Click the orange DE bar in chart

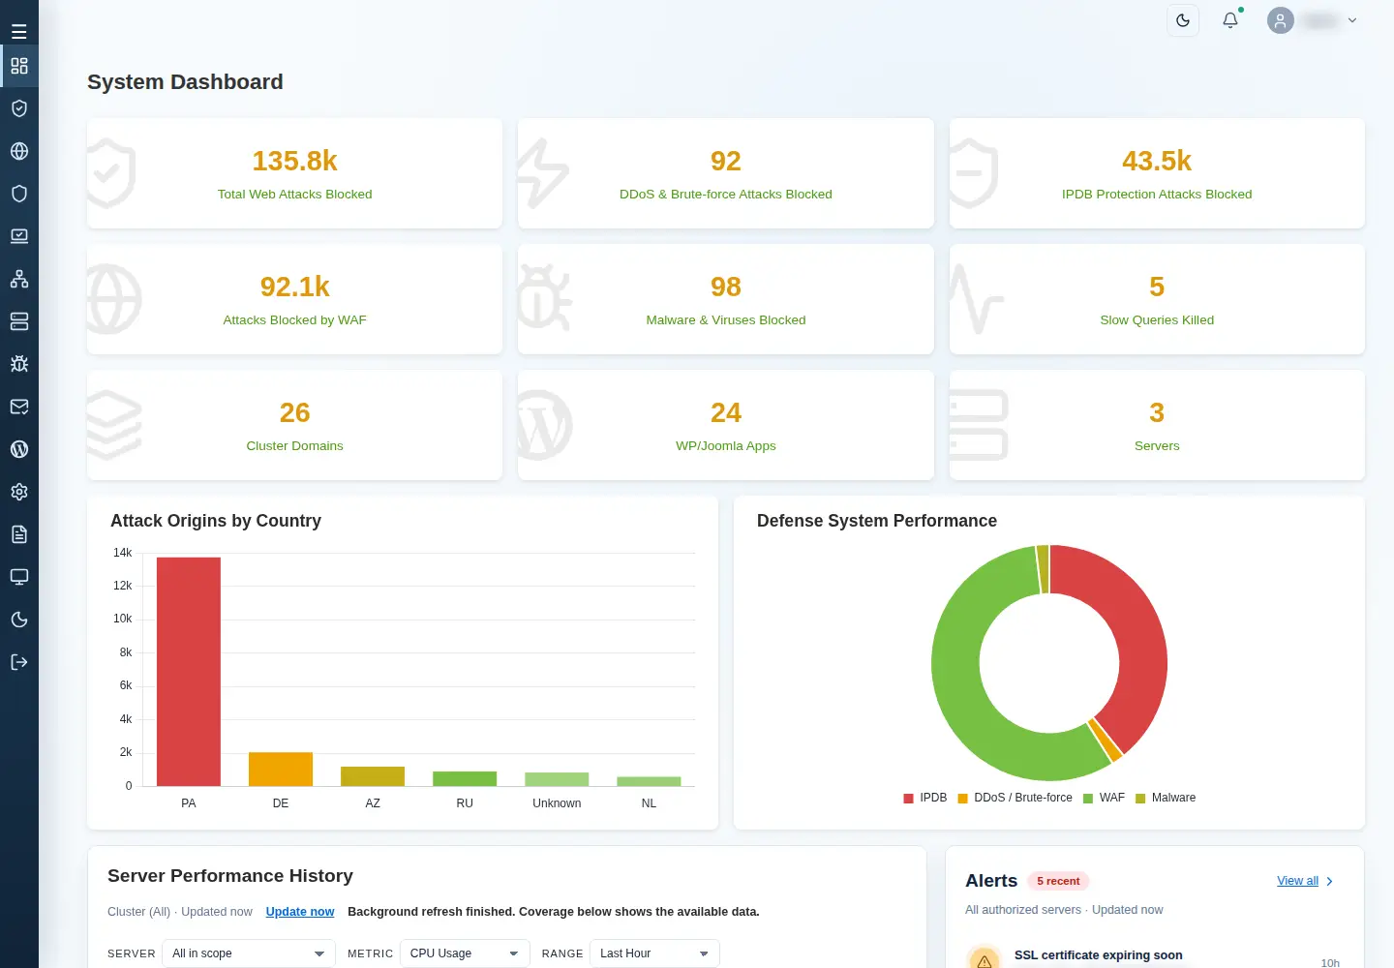[281, 770]
